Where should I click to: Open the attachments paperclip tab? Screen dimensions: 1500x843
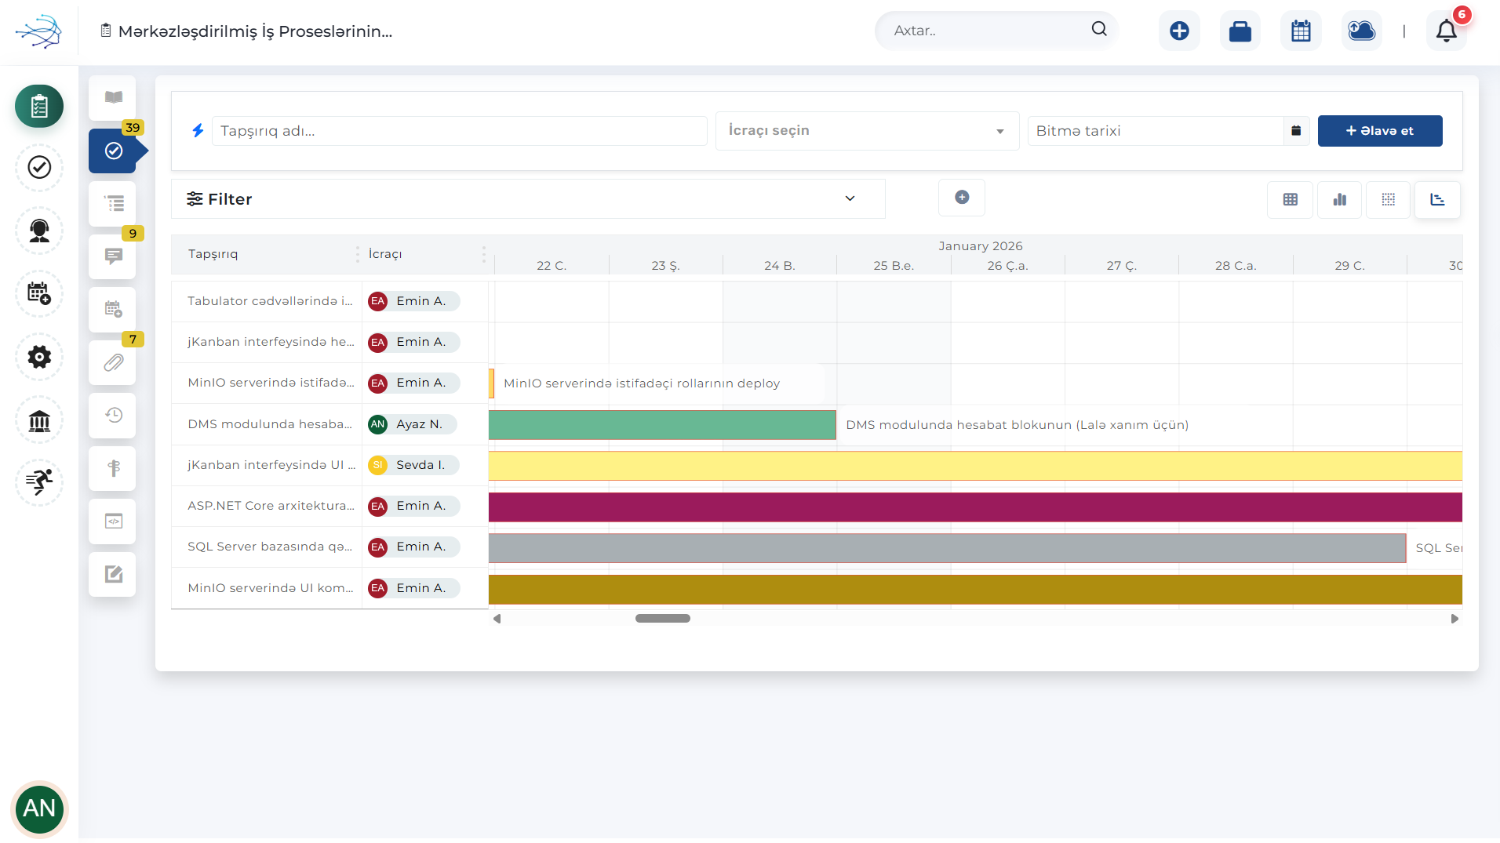pos(113,362)
